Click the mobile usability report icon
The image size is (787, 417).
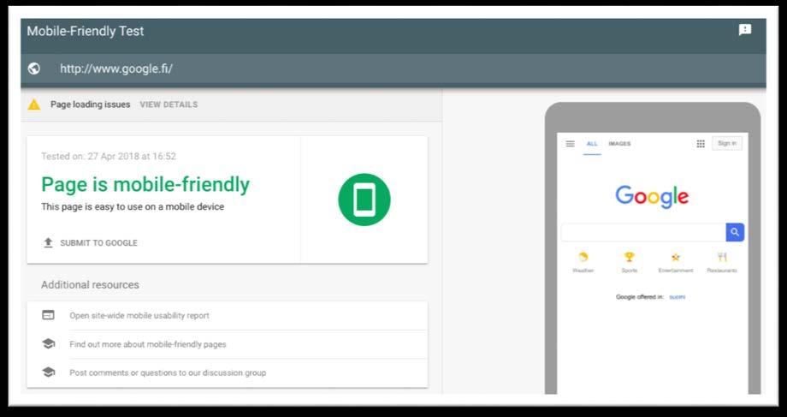(48, 315)
